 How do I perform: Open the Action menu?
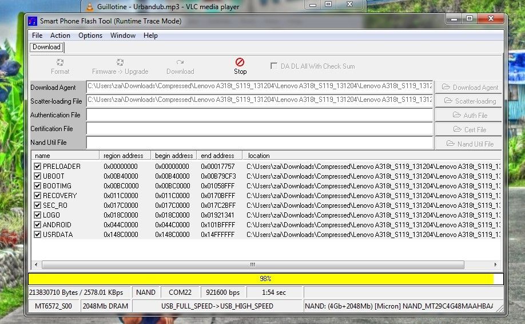60,35
